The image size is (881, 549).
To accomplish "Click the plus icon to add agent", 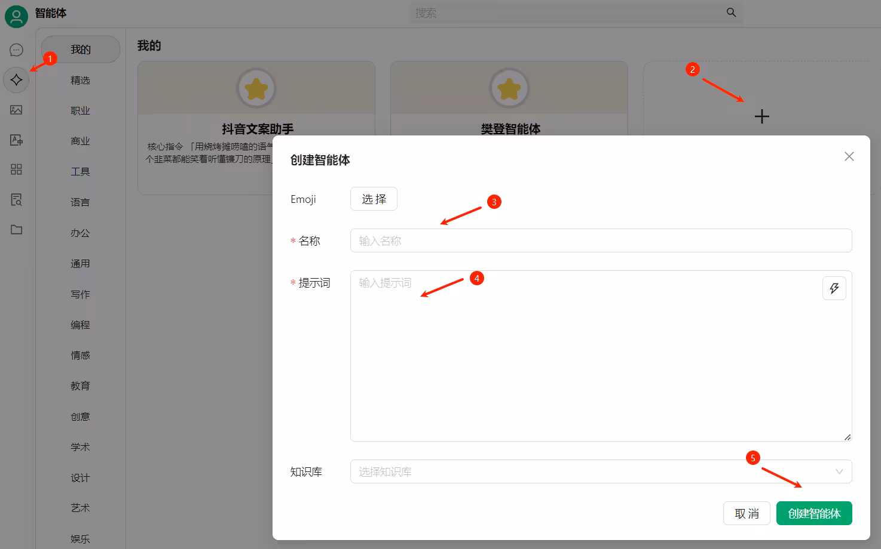I will [x=761, y=116].
